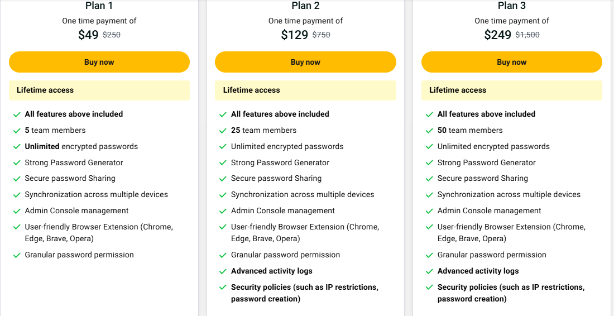Click Plan 2 Lifetime access banner
Viewport: 614px width, 316px height.
(x=305, y=90)
